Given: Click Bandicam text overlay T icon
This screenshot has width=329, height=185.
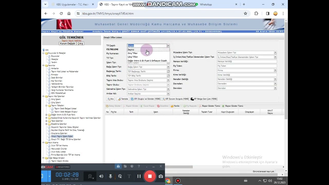Looking at the screenshot, I should [x=129, y=176].
